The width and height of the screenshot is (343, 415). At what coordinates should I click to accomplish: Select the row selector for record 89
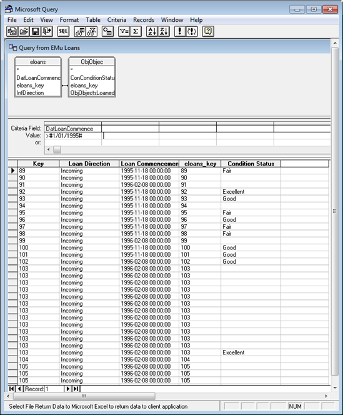[12, 171]
